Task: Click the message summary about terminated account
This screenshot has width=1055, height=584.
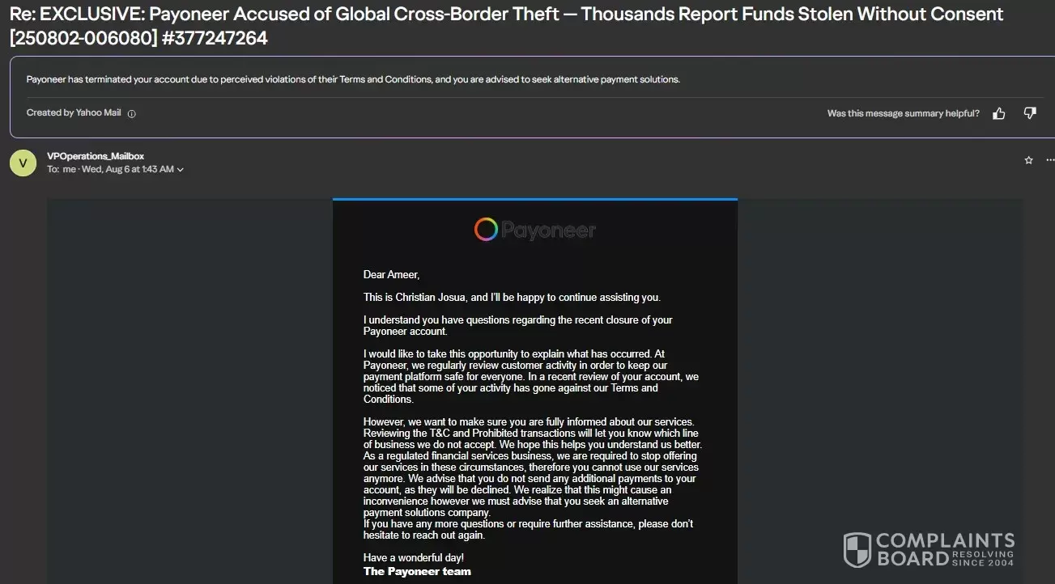Action: point(353,79)
